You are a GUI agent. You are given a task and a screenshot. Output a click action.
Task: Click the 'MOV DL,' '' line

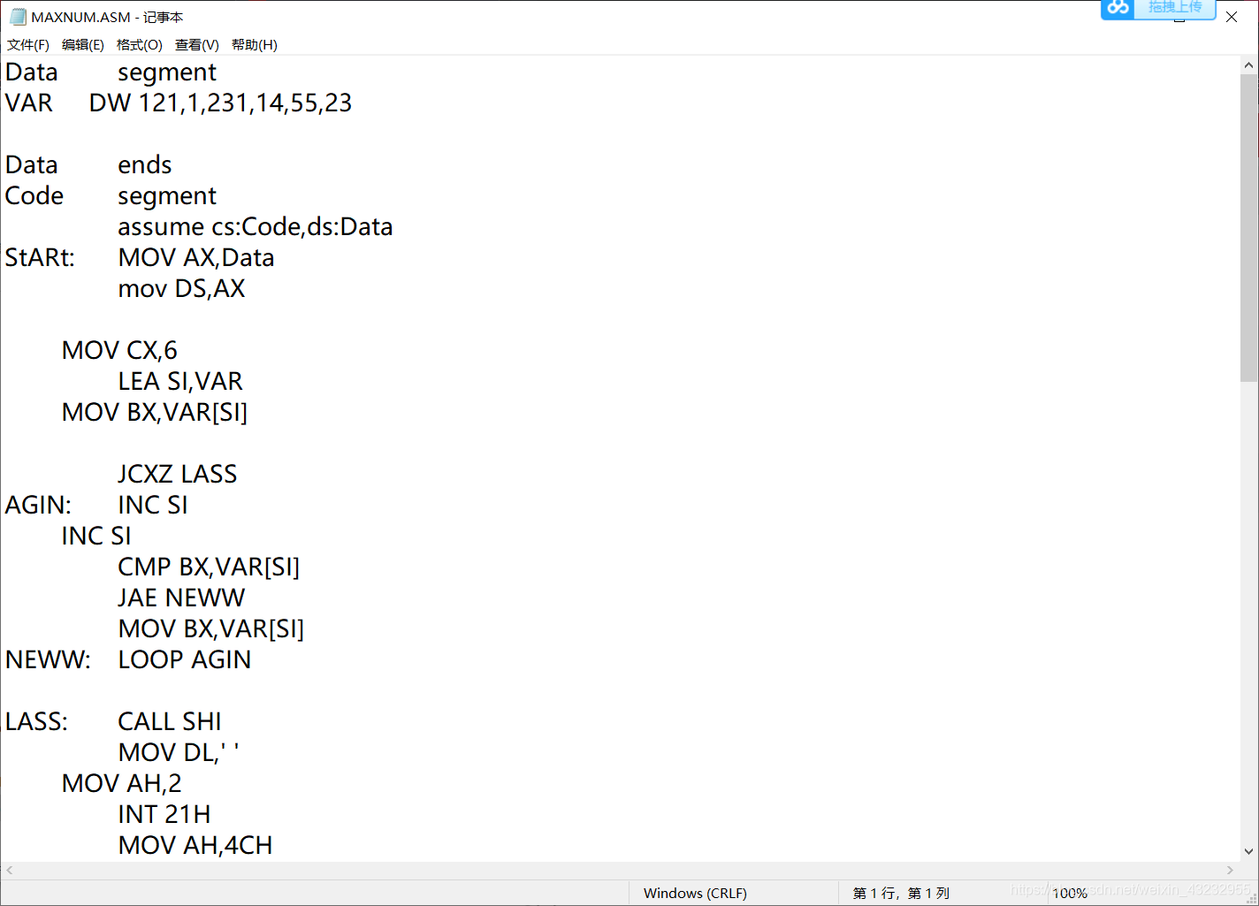pyautogui.click(x=179, y=753)
